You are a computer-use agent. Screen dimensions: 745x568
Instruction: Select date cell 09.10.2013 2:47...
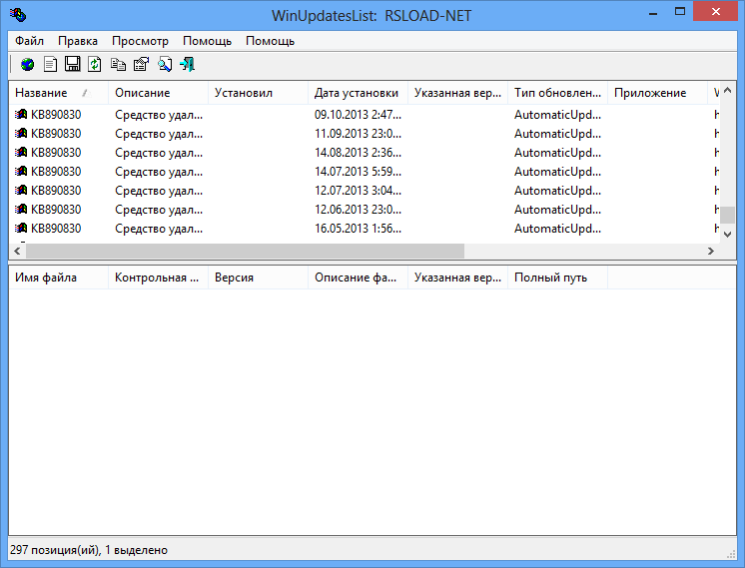pyautogui.click(x=358, y=115)
